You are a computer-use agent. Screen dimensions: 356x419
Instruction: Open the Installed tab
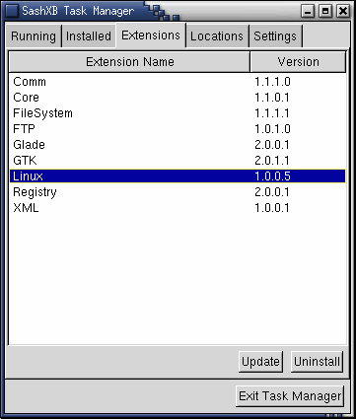(89, 35)
